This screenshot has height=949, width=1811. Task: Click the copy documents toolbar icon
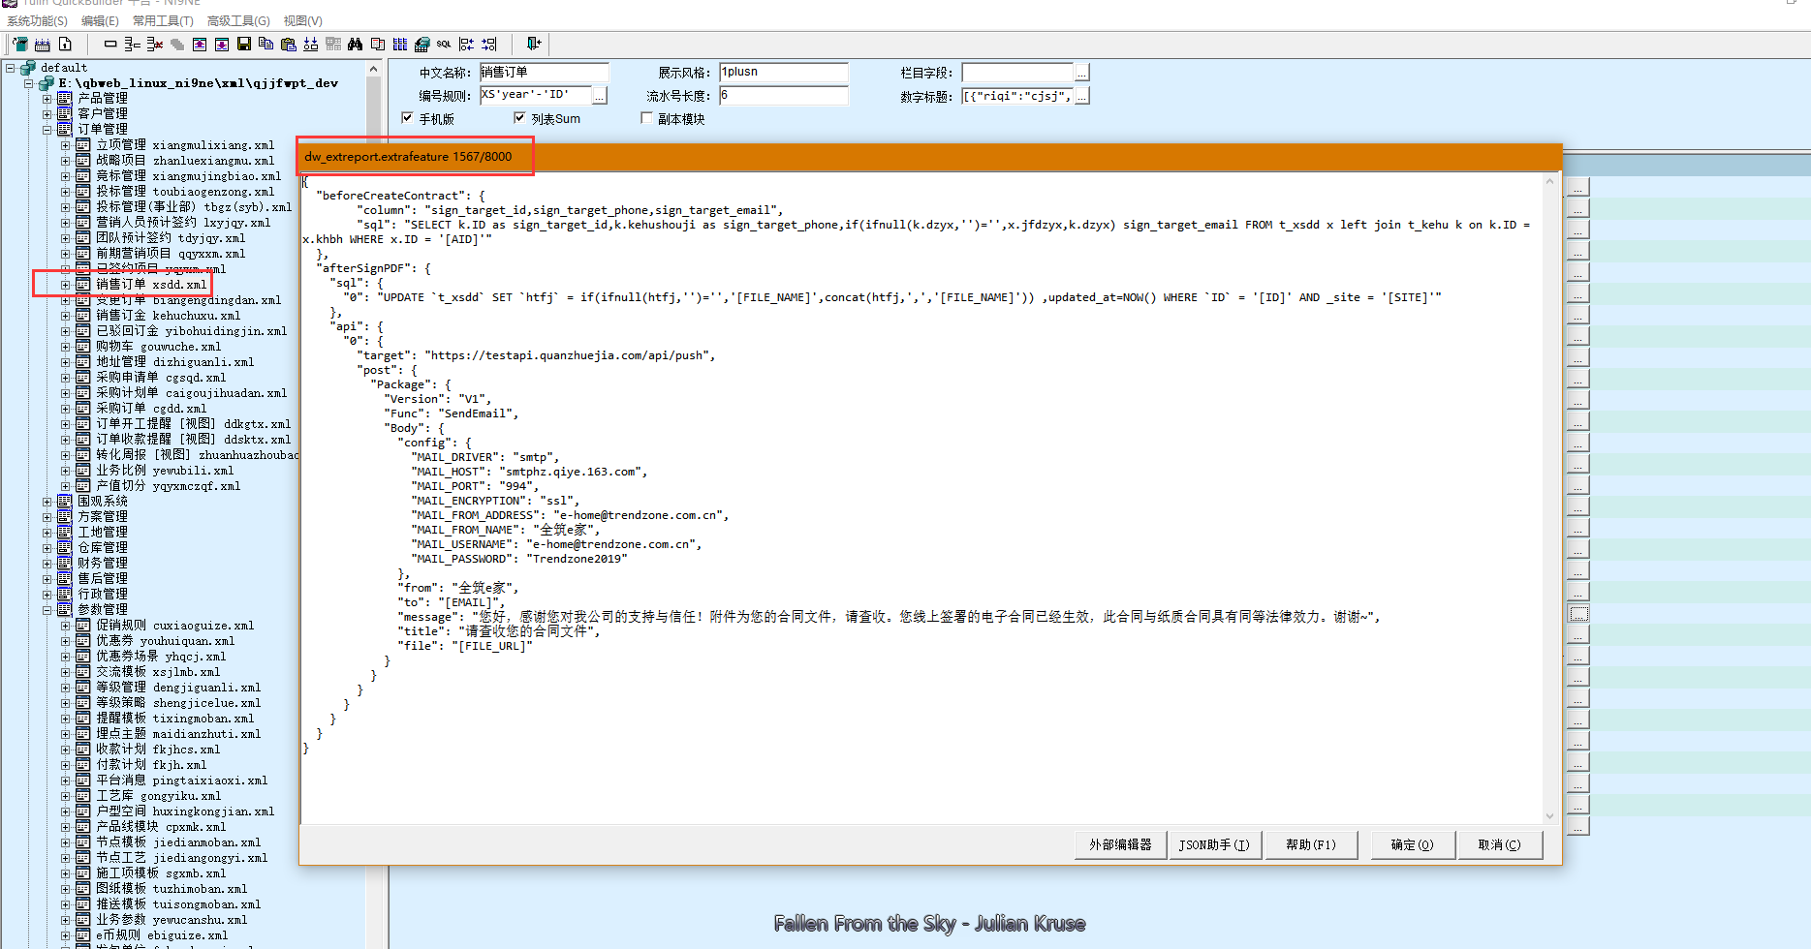tap(265, 45)
